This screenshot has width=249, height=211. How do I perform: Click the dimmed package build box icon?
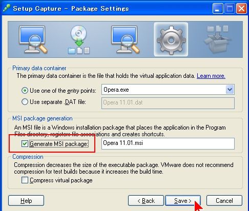tap(217, 39)
